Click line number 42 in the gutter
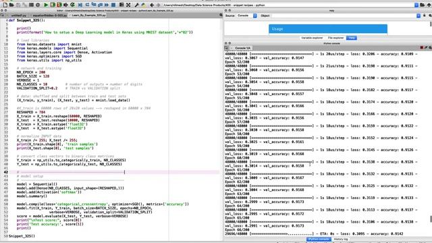This screenshot has height=243, width=432. coord(6,172)
